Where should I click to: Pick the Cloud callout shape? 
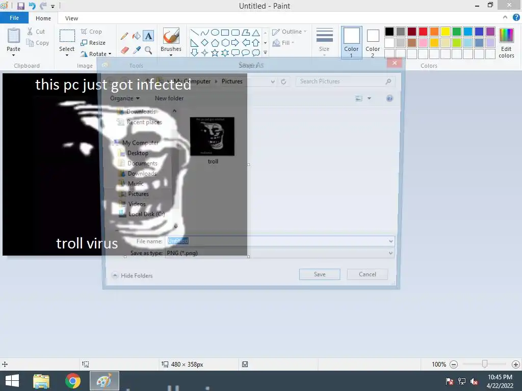click(x=256, y=53)
